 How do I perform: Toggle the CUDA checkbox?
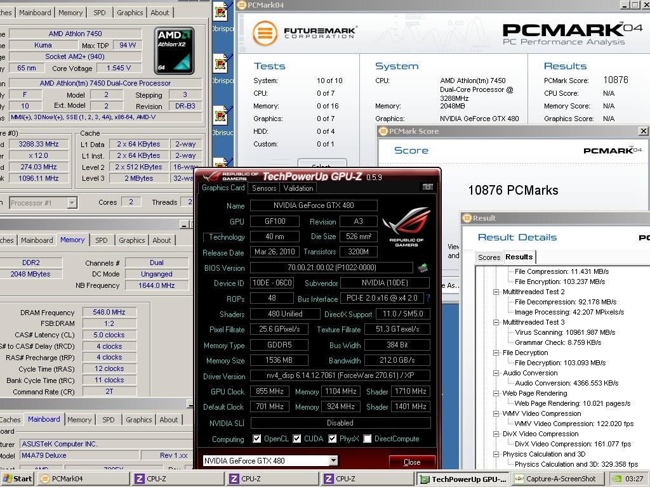[x=297, y=439]
